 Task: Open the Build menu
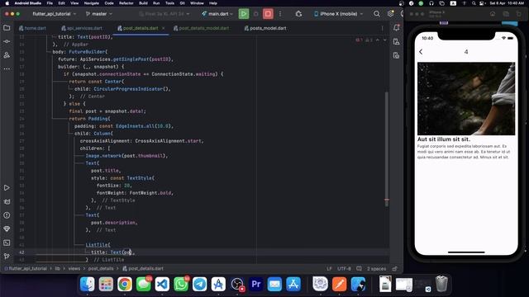pos(143,3)
